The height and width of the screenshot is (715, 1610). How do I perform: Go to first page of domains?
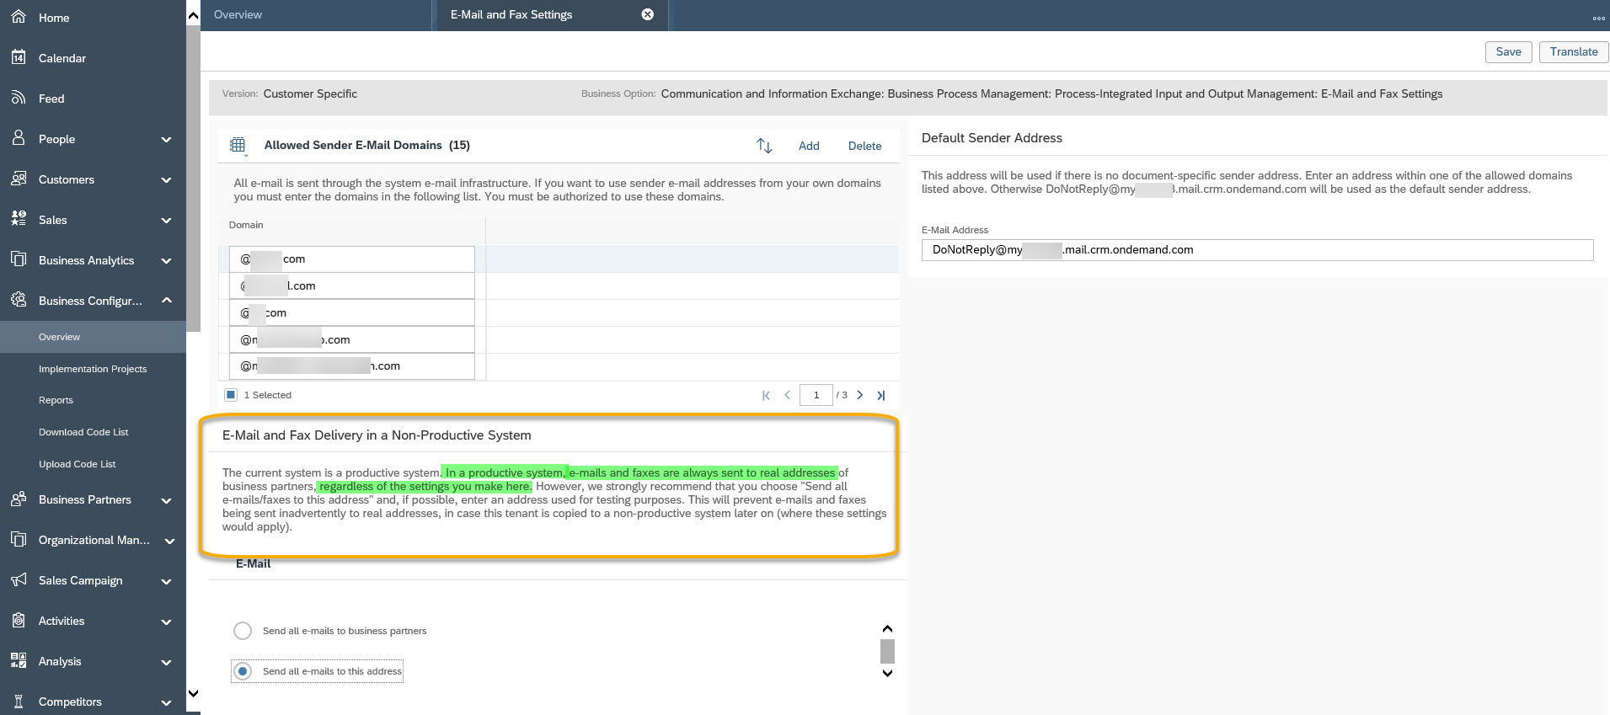tap(766, 395)
